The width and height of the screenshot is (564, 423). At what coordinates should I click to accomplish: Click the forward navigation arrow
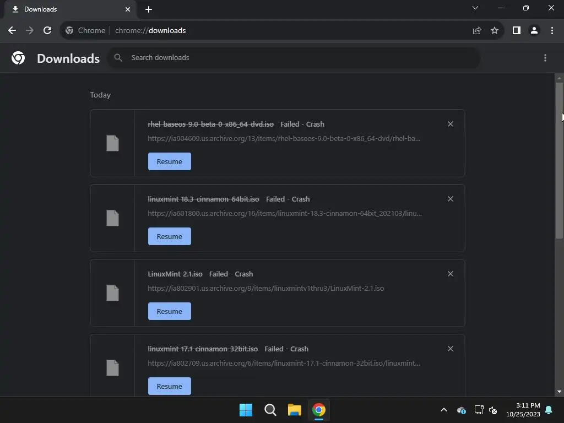point(30,31)
